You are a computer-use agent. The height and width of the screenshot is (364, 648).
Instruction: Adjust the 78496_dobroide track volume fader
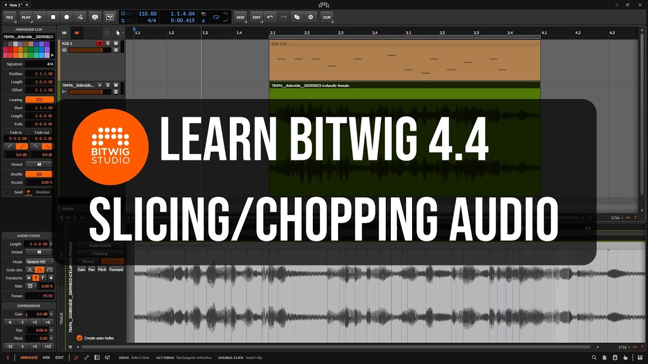coord(90,92)
